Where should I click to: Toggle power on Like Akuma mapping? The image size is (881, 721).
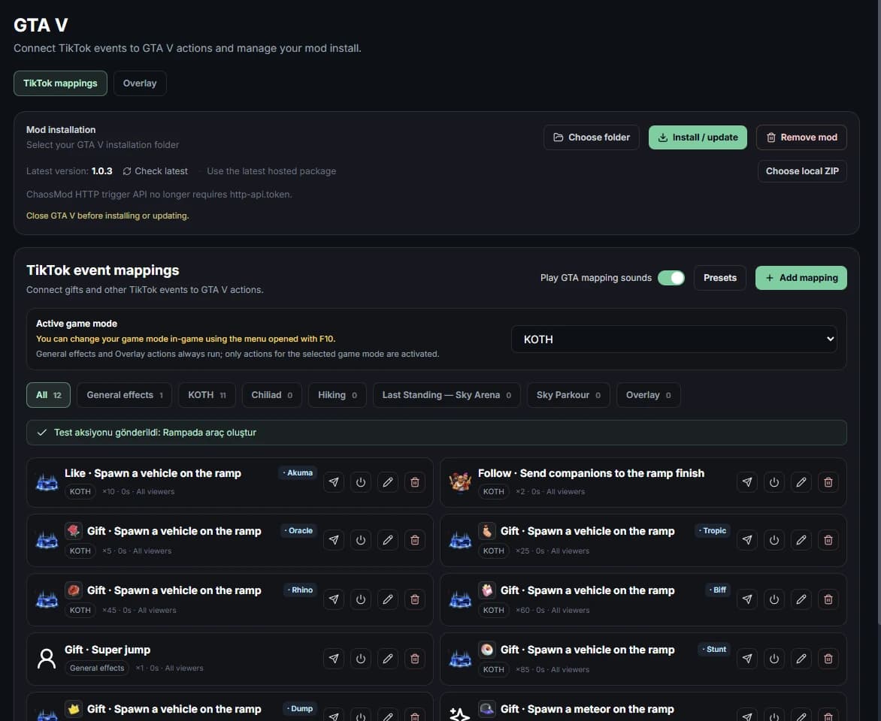361,482
